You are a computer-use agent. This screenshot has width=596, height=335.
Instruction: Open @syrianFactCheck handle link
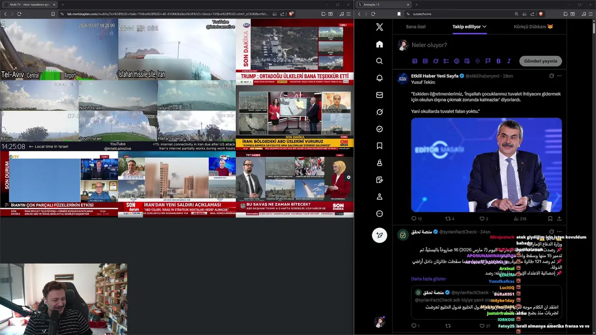(458, 232)
